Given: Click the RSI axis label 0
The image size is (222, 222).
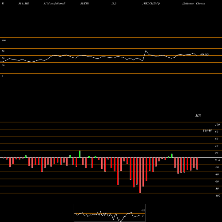Looking at the screenshot, I should pyautogui.click(x=2, y=76).
